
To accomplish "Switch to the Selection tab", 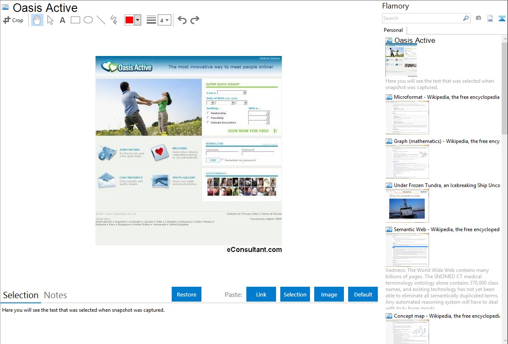I will click(21, 295).
